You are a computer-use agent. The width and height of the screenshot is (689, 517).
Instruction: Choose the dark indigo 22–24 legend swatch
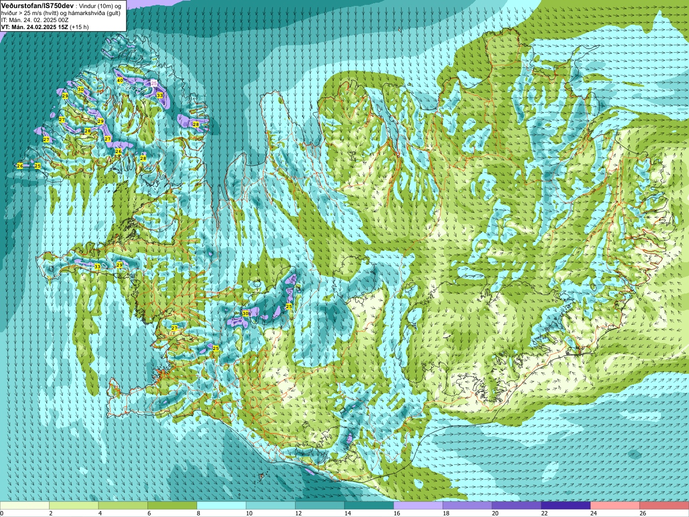pyautogui.click(x=566, y=505)
